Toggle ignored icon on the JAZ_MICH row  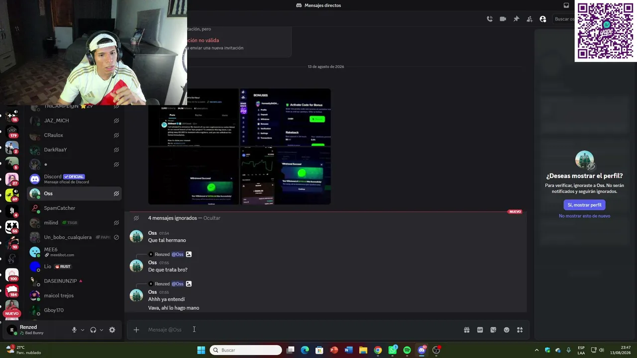tap(116, 120)
